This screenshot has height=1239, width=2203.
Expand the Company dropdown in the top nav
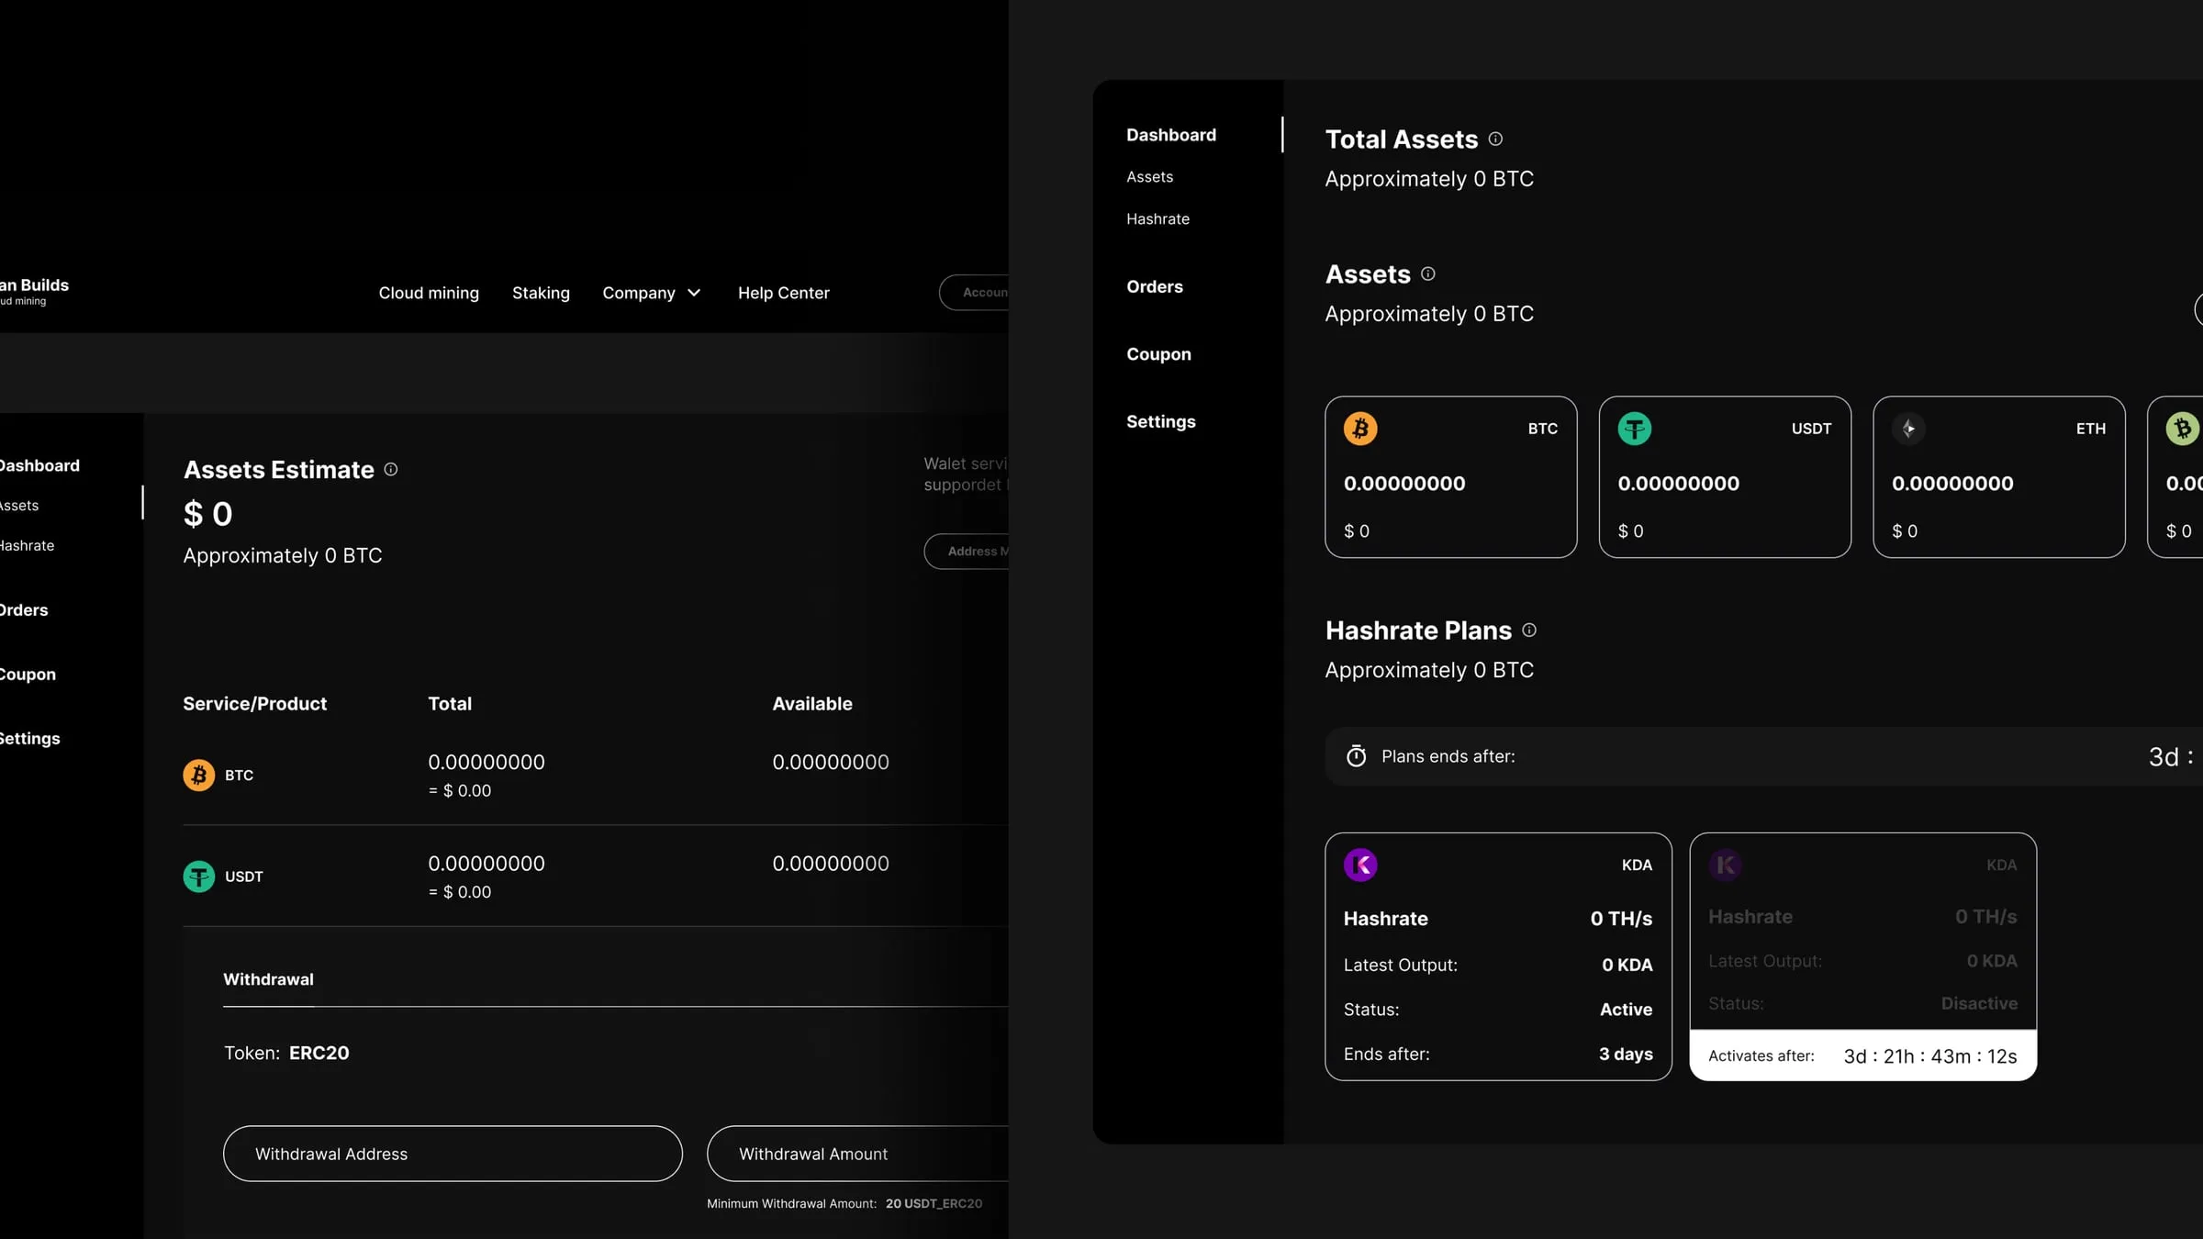652,293
